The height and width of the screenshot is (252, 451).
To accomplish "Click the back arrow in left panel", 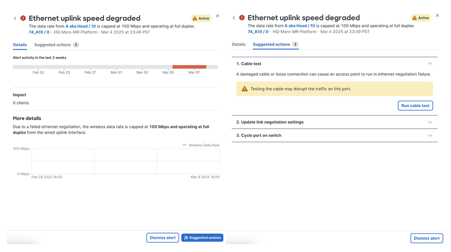I will [15, 19].
